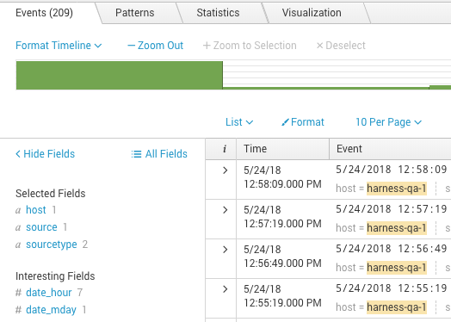This screenshot has height=322, width=451.
Task: Select the Visualization tab
Action: click(312, 13)
